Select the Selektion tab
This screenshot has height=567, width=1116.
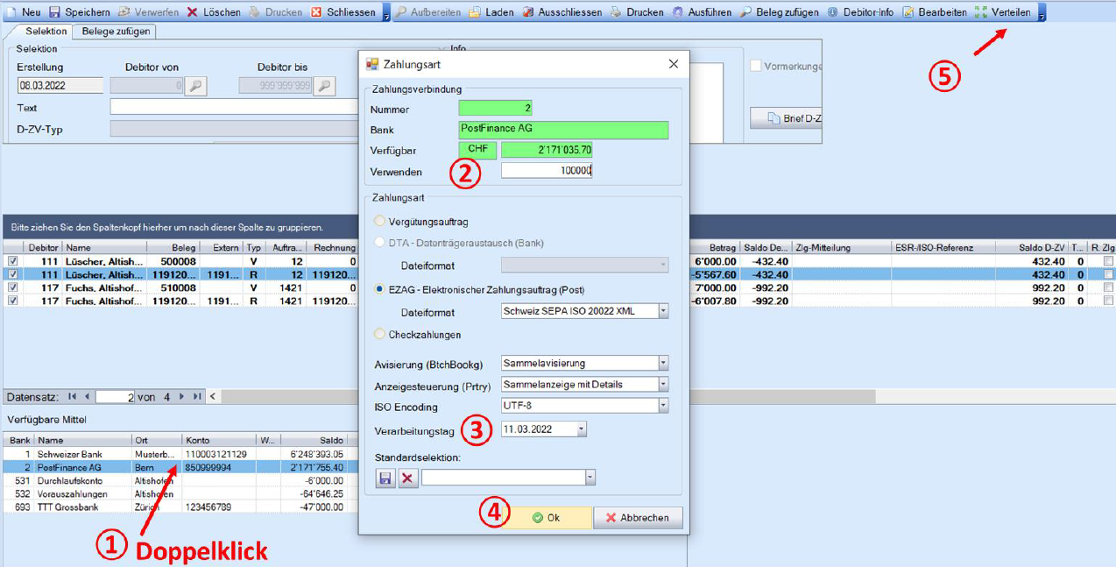point(46,32)
